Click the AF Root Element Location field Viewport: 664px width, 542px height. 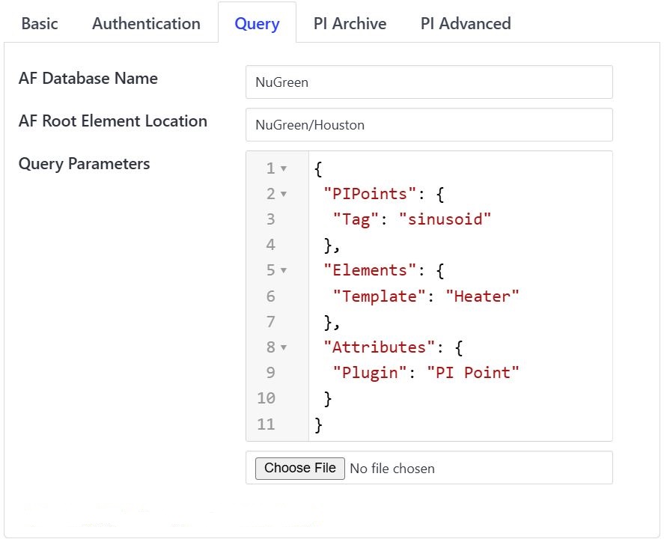point(428,125)
